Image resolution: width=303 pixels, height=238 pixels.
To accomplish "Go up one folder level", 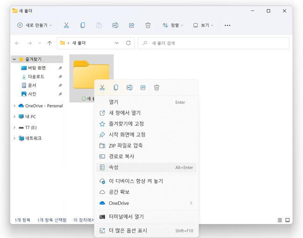I will pyautogui.click(x=50, y=43).
